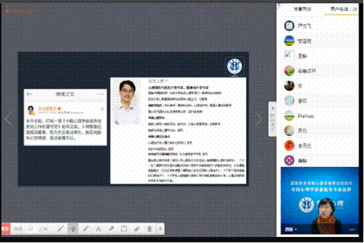Collapse the right side panel using its handle
The width and height of the screenshot is (364, 243).
coord(272,119)
